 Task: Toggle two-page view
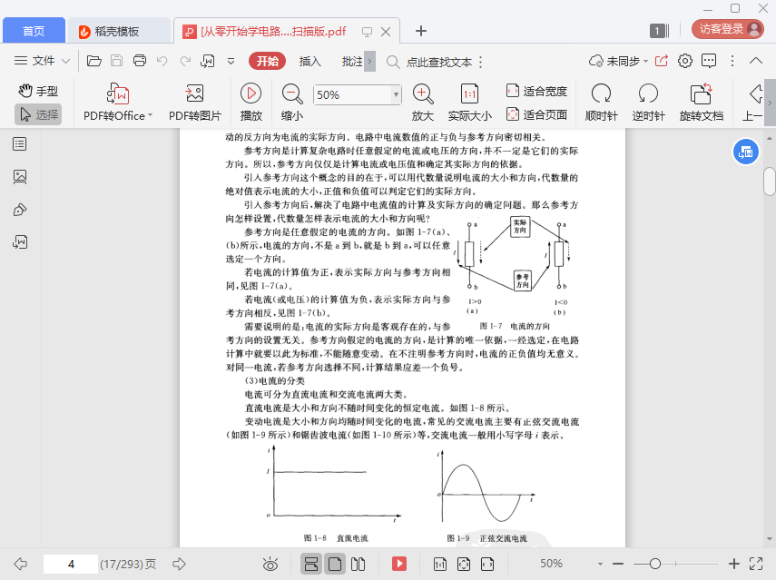(x=358, y=564)
